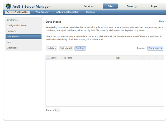The height and width of the screenshot is (122, 166).
Task: Click the Help link
Action: click(161, 21)
